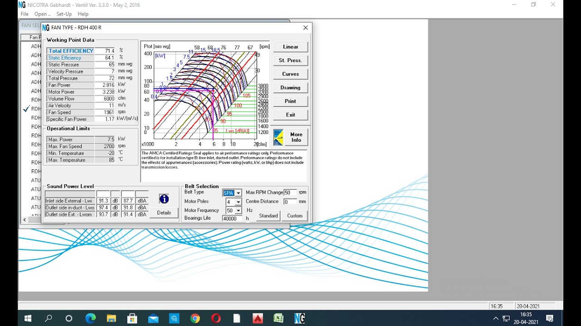Click the Centre Distance field
The image size is (581, 326).
(x=290, y=201)
